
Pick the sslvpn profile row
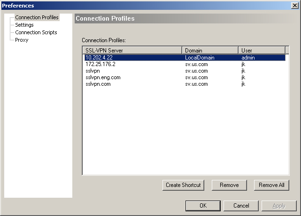coord(93,71)
